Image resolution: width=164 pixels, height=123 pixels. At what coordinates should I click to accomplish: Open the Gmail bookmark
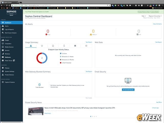pyautogui.click(x=9, y=8)
